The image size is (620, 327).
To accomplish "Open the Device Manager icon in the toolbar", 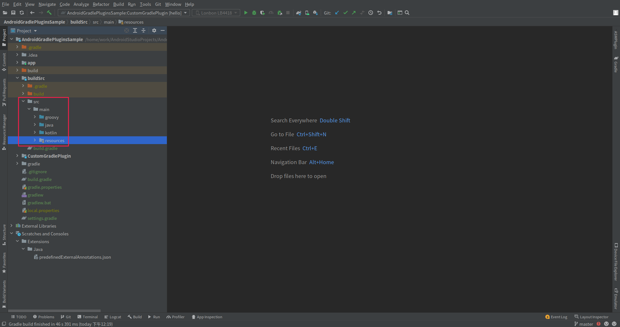I will 306,13.
